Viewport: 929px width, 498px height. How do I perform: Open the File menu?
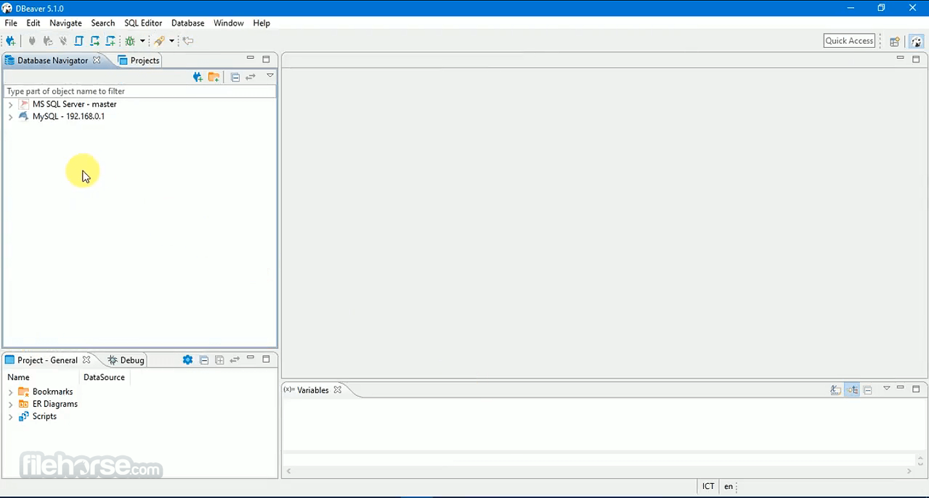click(x=11, y=23)
